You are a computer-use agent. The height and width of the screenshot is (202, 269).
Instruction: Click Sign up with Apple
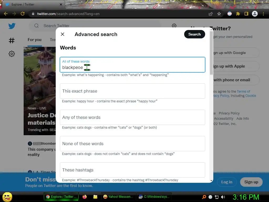pos(236,66)
